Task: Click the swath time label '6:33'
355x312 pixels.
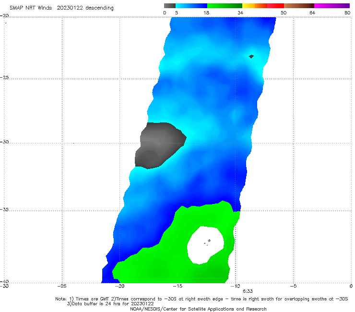Action: (x=248, y=291)
